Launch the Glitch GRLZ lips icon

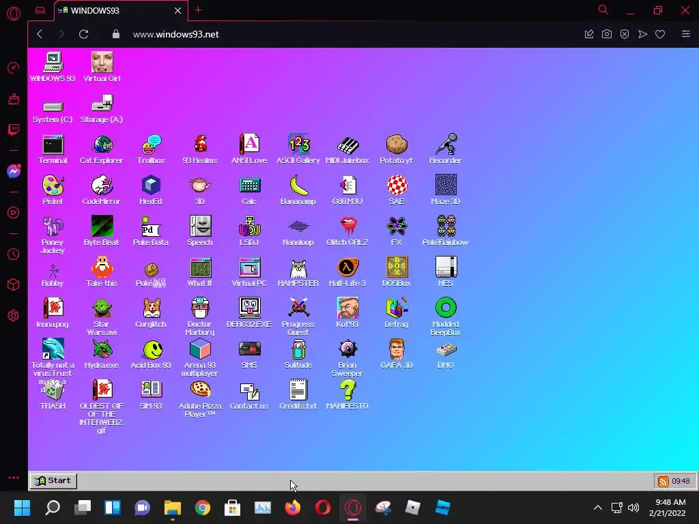click(347, 232)
